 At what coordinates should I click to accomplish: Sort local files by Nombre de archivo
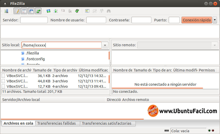[17, 70]
